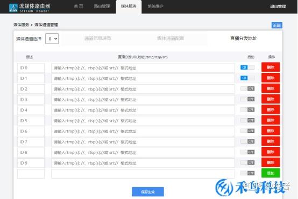The height and width of the screenshot is (199, 298).
Task: Toggle the enable switch for ID 3
Action: click(x=247, y=99)
